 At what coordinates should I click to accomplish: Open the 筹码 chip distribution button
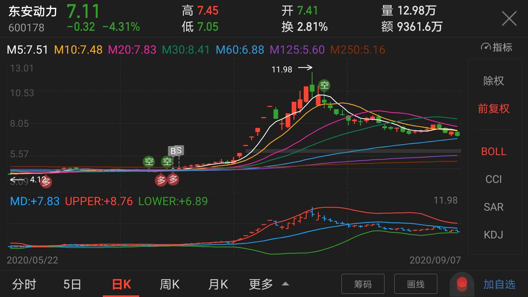[363, 284]
